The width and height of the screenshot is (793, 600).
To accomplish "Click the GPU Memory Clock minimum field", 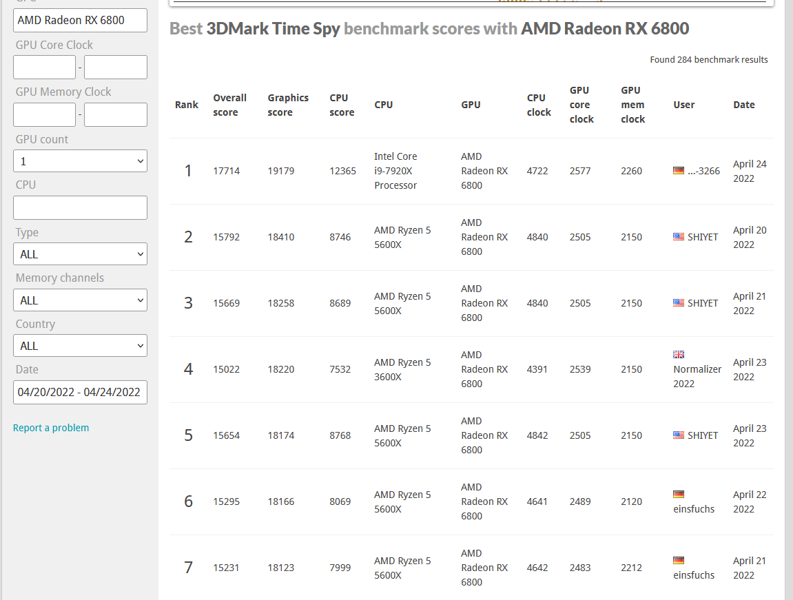I will tap(45, 115).
